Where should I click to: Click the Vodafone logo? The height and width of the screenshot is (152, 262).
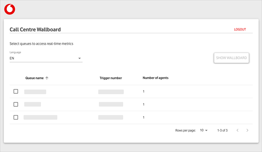click(x=9, y=9)
